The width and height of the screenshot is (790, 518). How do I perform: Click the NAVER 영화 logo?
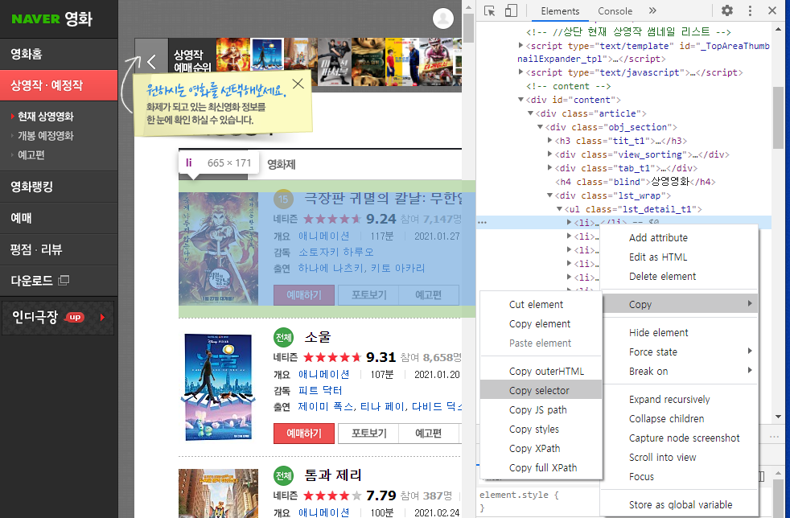click(x=52, y=18)
